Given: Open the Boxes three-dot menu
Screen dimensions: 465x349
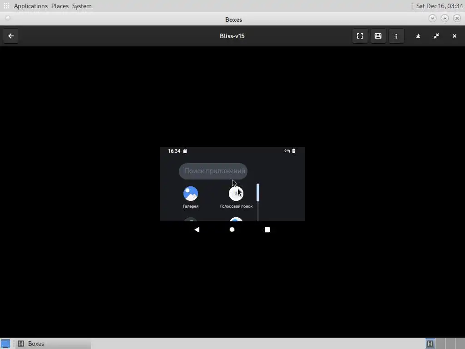Looking at the screenshot, I should pos(396,36).
